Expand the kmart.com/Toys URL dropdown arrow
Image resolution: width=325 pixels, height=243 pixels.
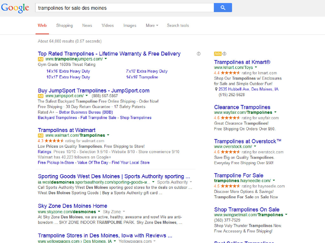click(x=256, y=67)
